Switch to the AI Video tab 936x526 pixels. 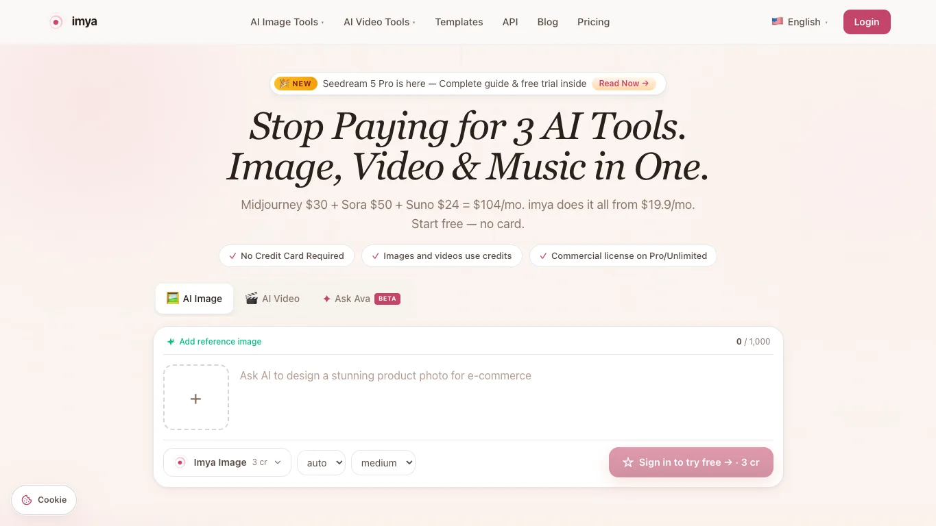click(272, 299)
